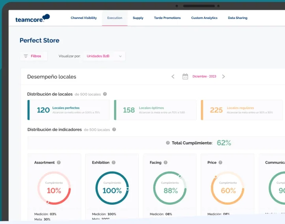Screen dimensions: 285x224
Task: Click help icon beside Total Cumplimiento
Action: click(168, 143)
